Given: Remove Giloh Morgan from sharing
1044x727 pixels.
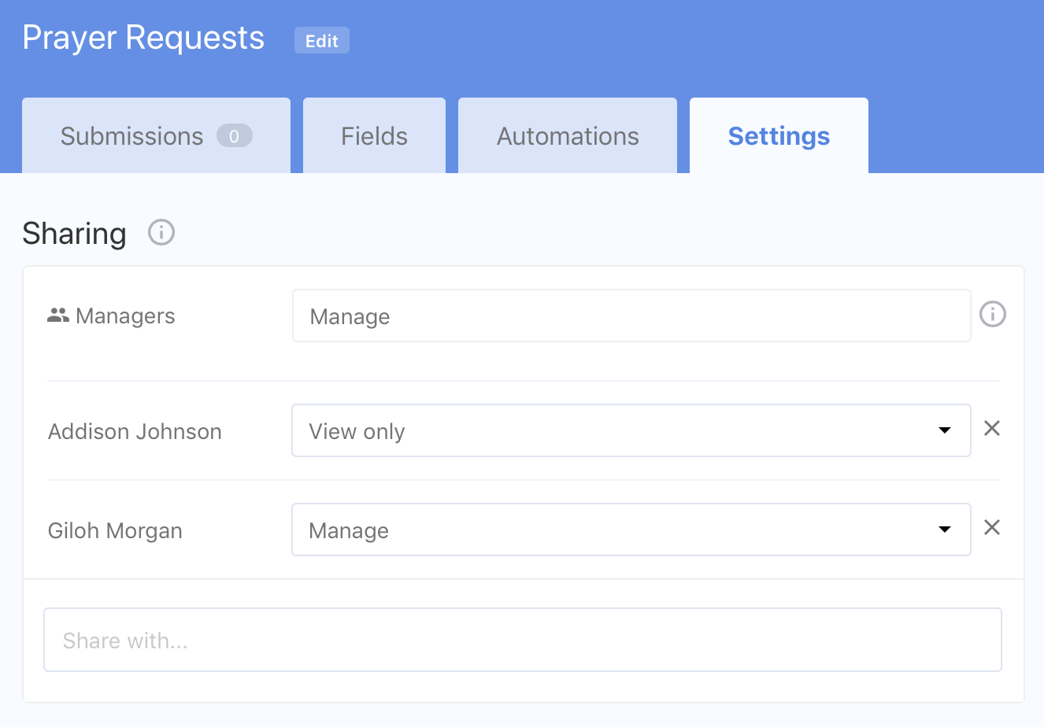Looking at the screenshot, I should 992,528.
